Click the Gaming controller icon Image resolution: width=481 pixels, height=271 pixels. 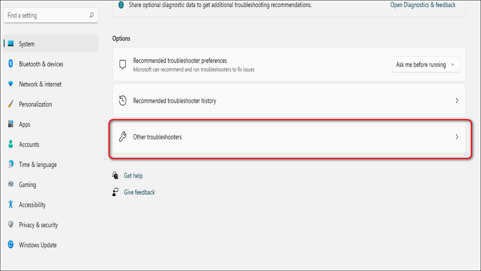(11, 185)
